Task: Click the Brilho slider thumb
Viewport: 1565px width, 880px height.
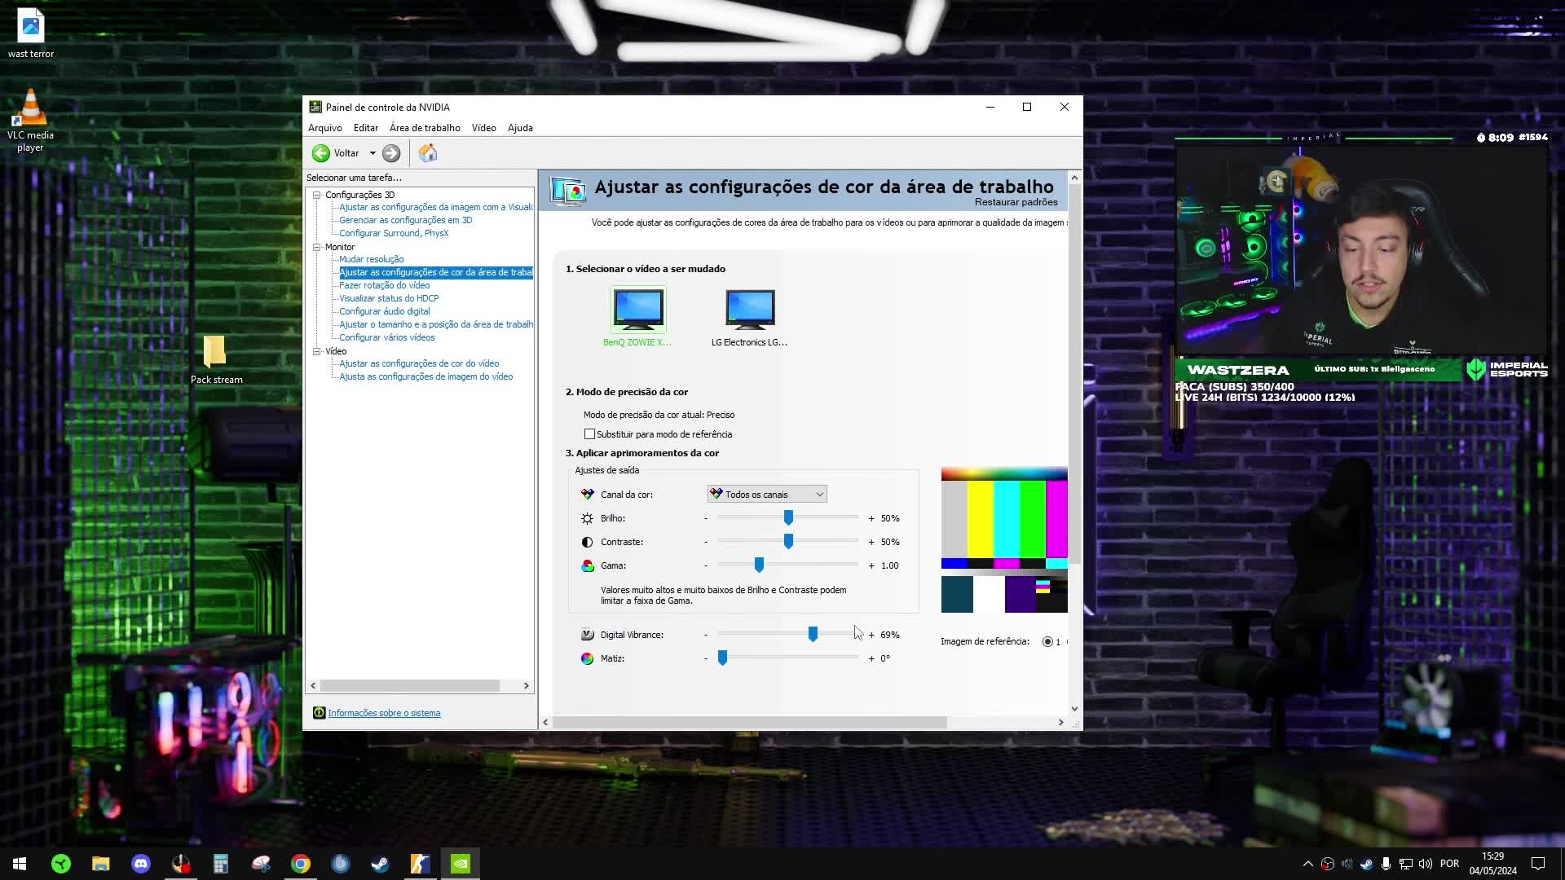Action: (x=788, y=517)
